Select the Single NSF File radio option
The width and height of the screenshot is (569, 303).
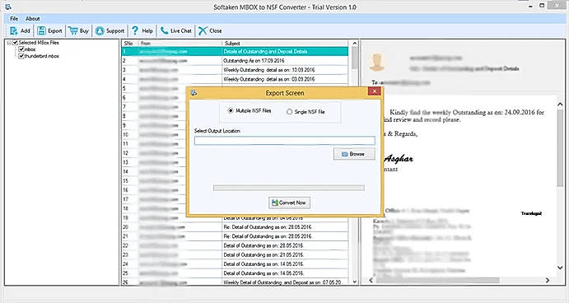(289, 112)
